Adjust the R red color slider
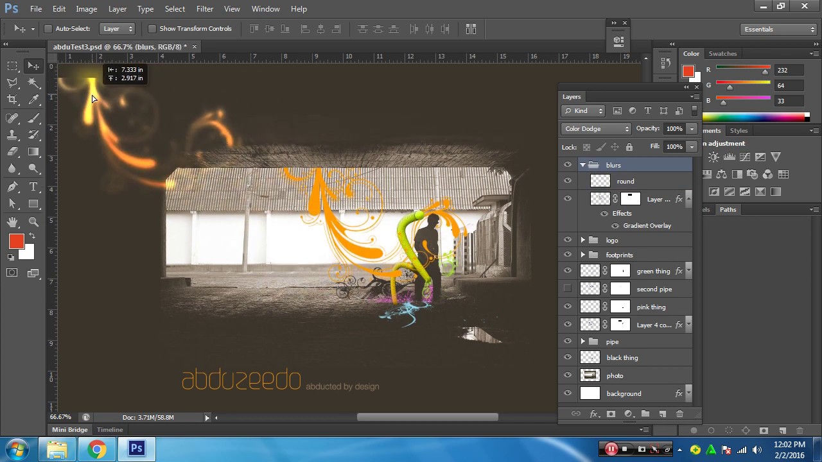 [x=765, y=72]
